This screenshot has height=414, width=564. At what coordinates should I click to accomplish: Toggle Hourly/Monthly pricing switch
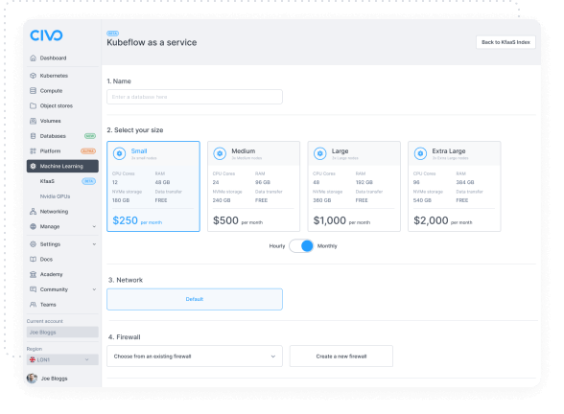click(x=301, y=245)
